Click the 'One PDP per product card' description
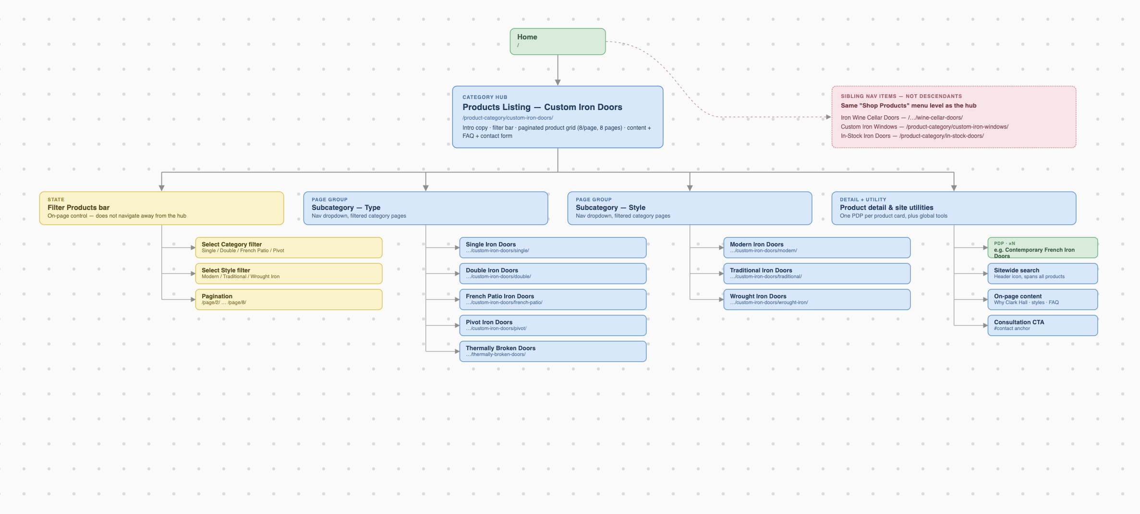The width and height of the screenshot is (1140, 514). [894, 216]
